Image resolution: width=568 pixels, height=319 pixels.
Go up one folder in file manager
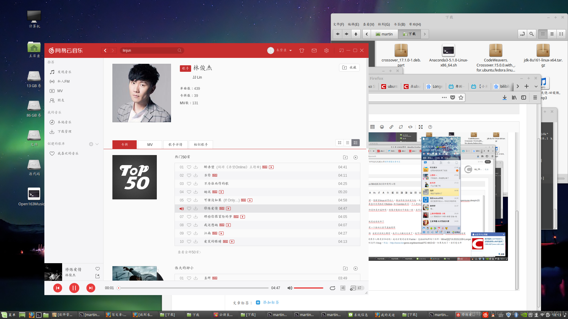(356, 34)
